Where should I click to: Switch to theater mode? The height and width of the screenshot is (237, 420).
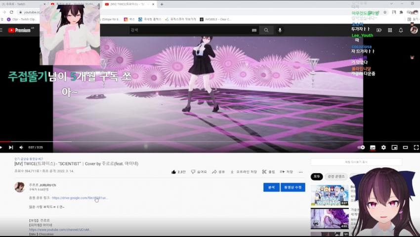pos(405,147)
